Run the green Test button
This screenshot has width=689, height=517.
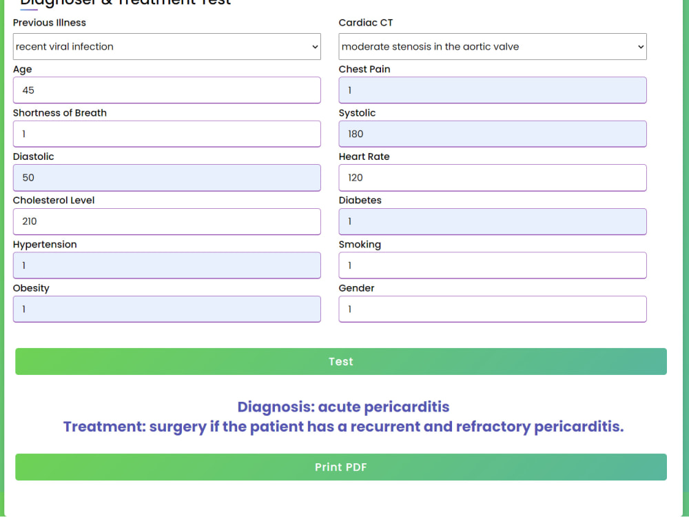coord(341,361)
